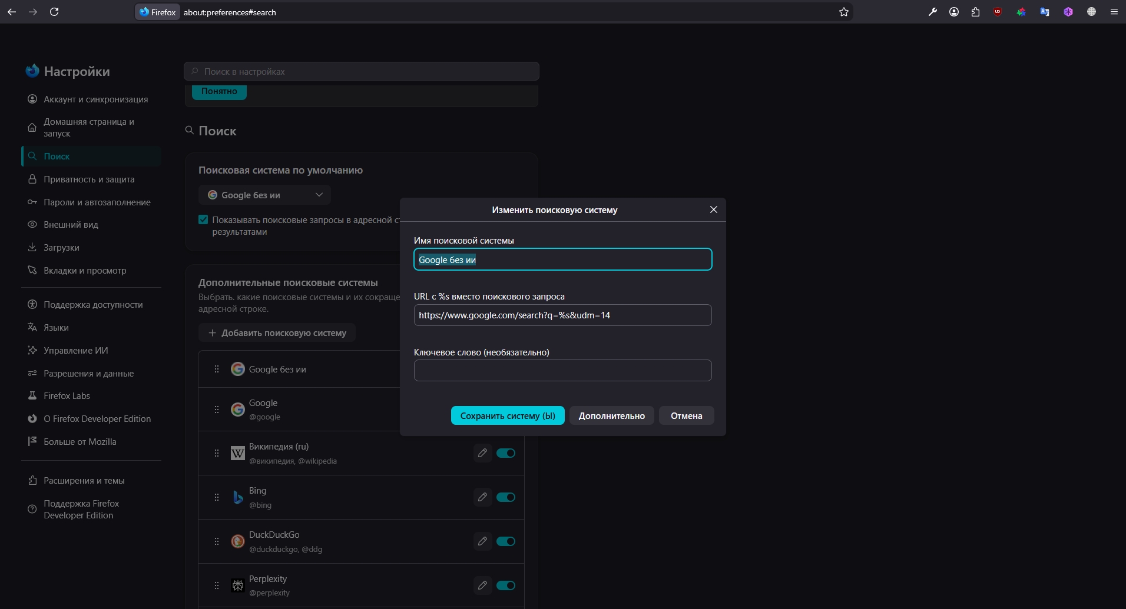Save with the Сохранить систему button
The width and height of the screenshot is (1126, 609).
coord(508,415)
